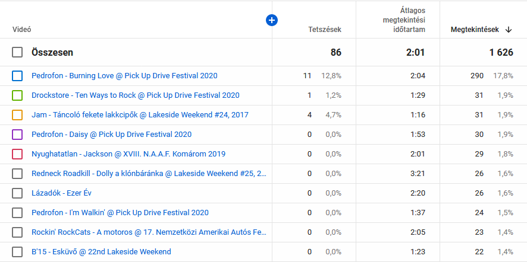Open the Pedrofon - Burning Love video link

[x=124, y=76]
